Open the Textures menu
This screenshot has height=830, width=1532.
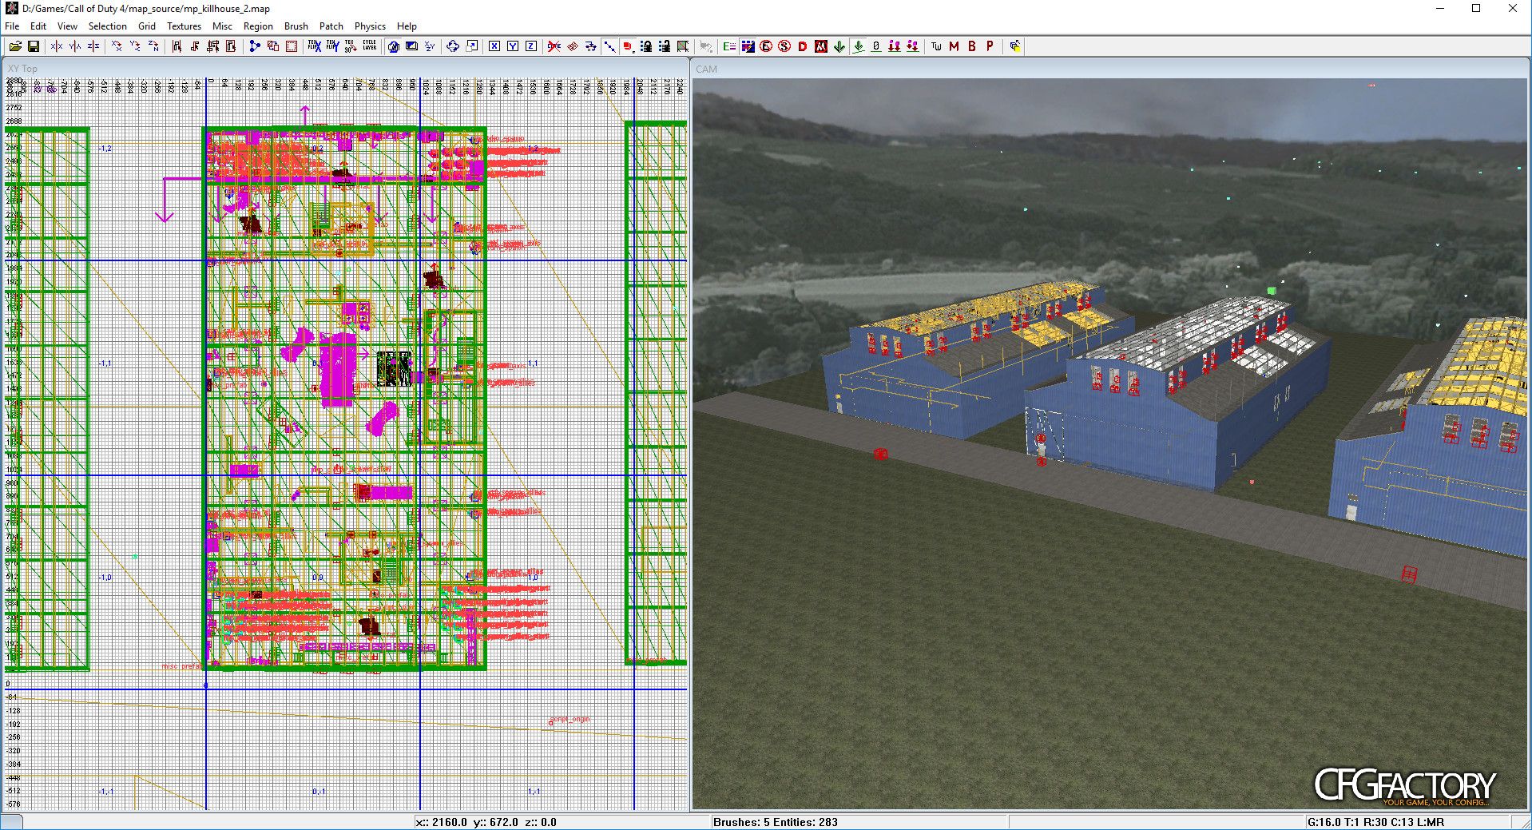[184, 26]
